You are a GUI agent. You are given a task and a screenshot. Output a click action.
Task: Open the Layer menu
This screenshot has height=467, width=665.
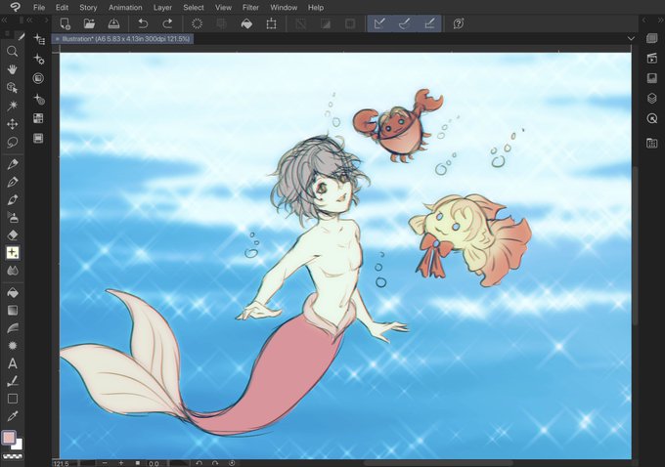[162, 7]
